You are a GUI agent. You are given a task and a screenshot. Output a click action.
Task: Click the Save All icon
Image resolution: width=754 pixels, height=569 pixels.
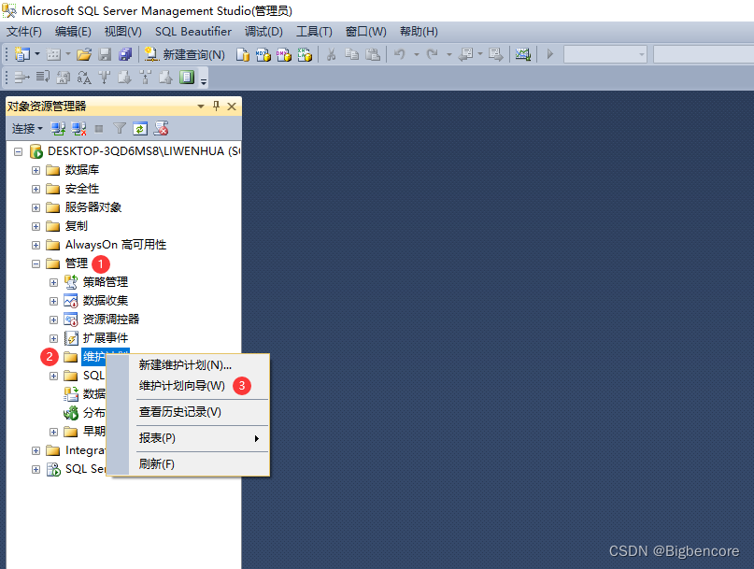tap(125, 54)
